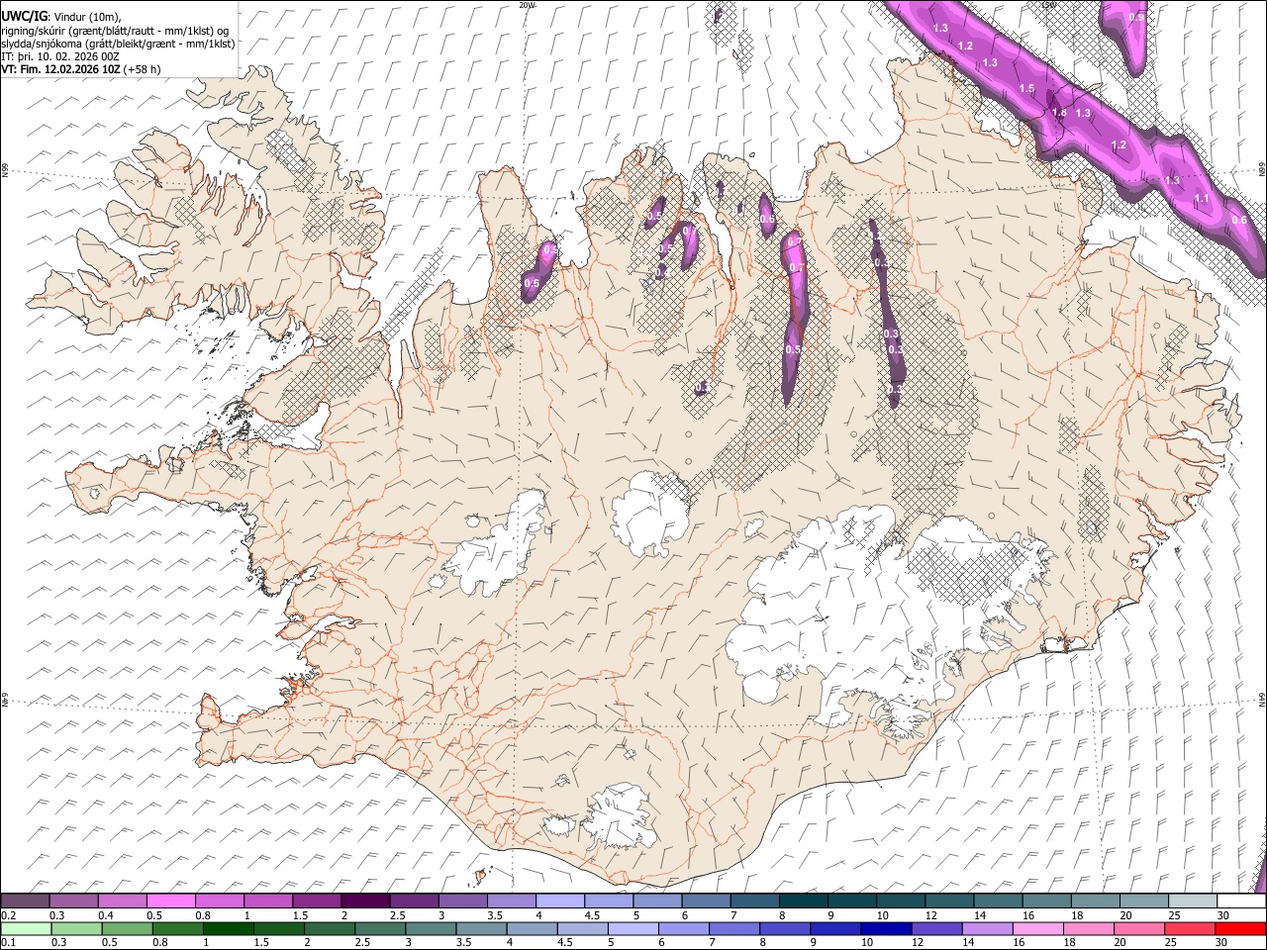This screenshot has width=1267, height=950.
Task: Click the upper legend swatch starting at 0.5
Action: 170,901
